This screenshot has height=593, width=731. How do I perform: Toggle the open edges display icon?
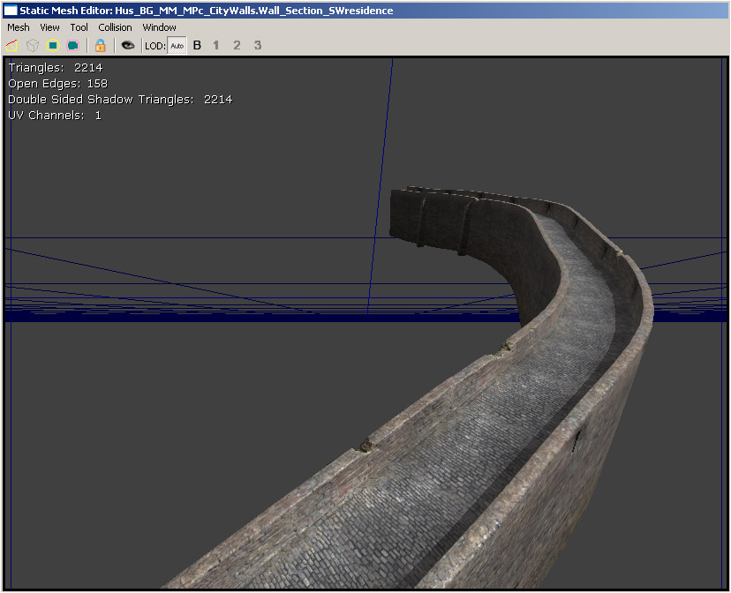pyautogui.click(x=12, y=45)
